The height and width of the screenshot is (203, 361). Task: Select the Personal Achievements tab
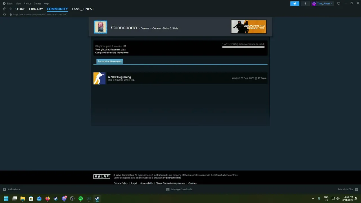point(110,61)
